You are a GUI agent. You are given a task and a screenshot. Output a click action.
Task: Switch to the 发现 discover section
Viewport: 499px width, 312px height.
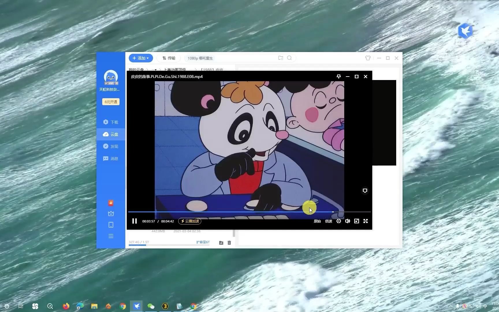[x=111, y=146]
